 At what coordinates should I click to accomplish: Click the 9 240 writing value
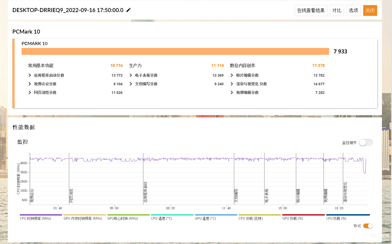click(219, 84)
